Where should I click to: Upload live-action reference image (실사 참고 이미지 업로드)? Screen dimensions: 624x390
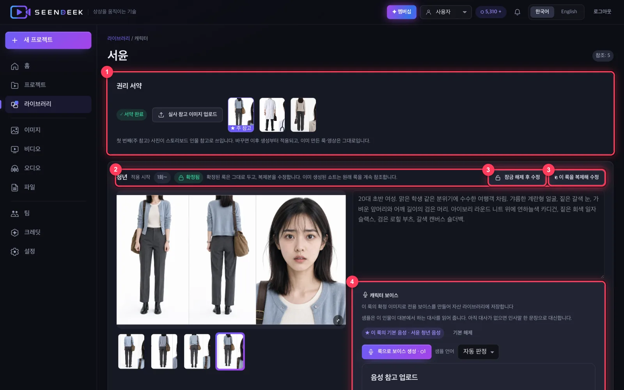click(188, 115)
